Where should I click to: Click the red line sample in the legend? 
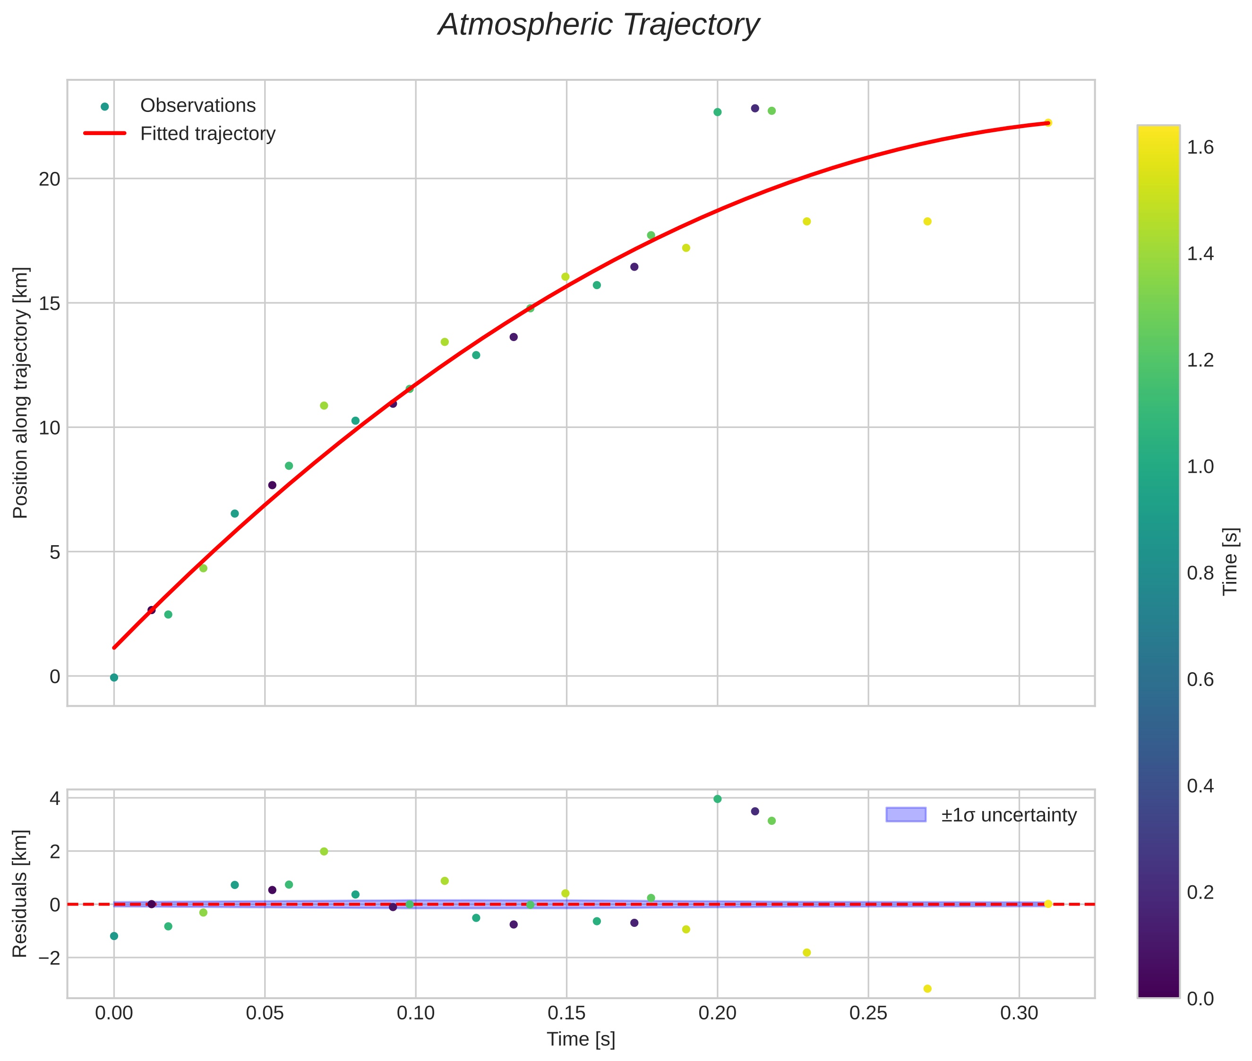pyautogui.click(x=105, y=133)
